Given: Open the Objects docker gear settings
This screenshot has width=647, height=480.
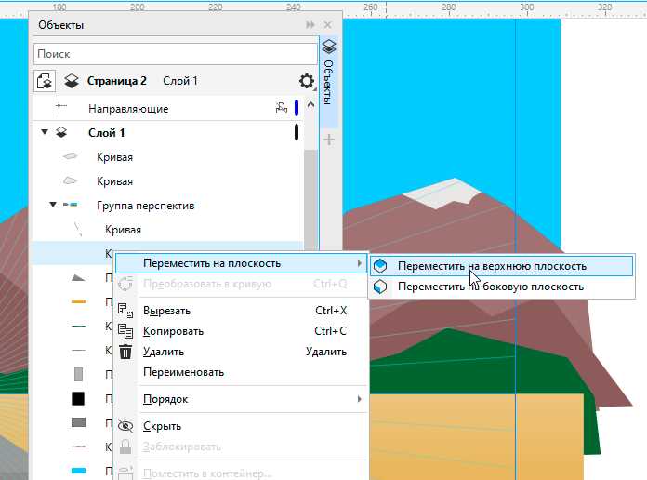Looking at the screenshot, I should pos(306,81).
